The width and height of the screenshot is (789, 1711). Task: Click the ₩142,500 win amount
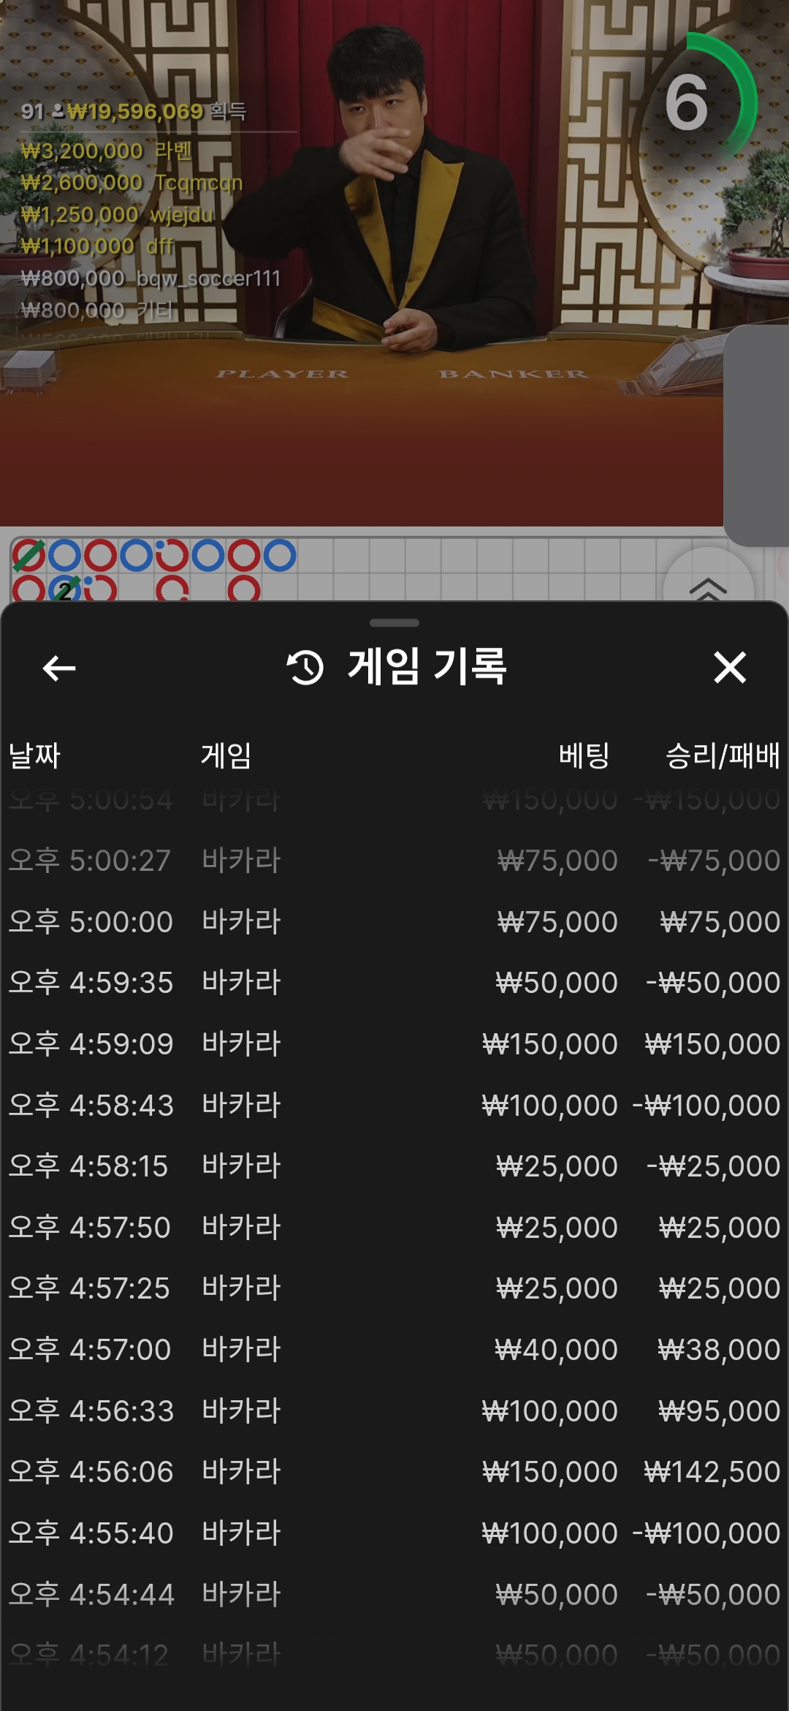[712, 1472]
